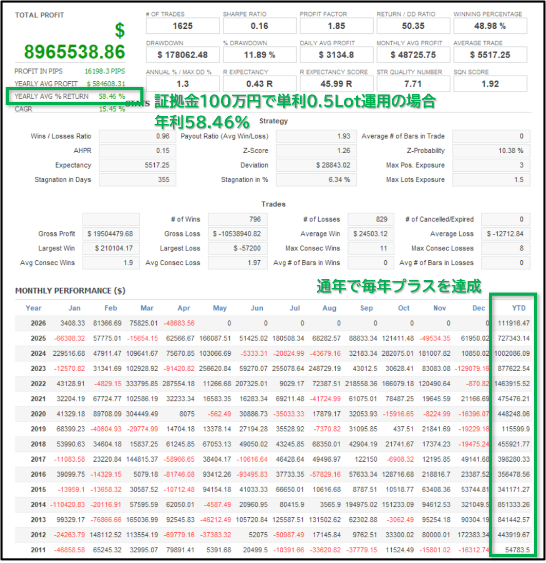Click the 2022 YTD total 1463915.52
This screenshot has width=546, height=563.
click(512, 384)
